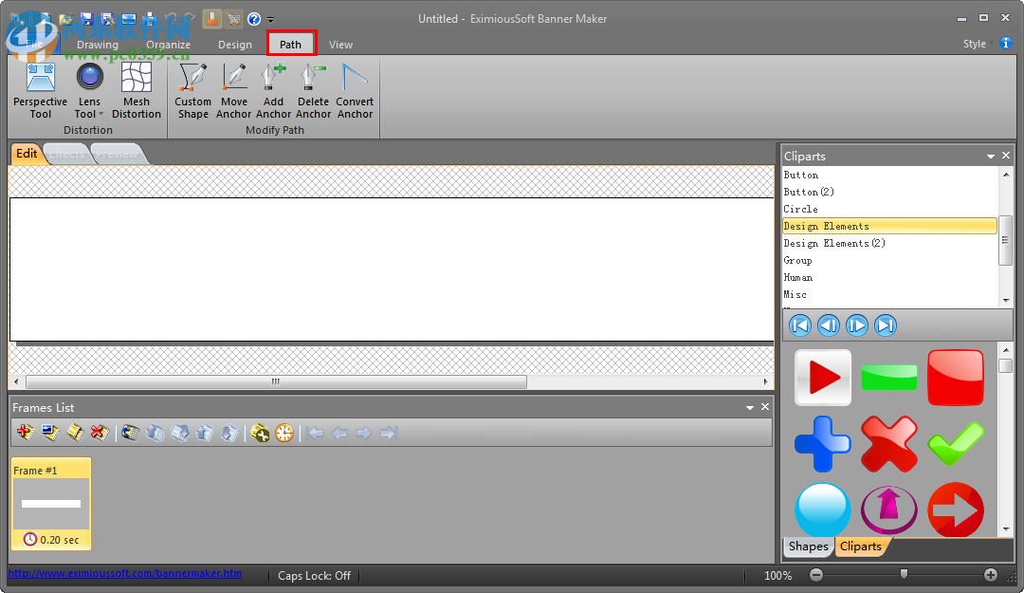Expand the quick access toolbar dropdown
1024x593 pixels.
(x=270, y=19)
